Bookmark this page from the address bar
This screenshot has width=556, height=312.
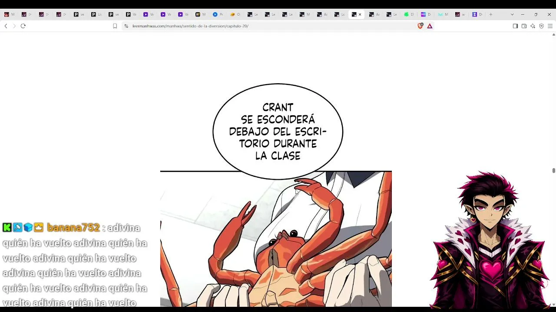click(x=115, y=26)
